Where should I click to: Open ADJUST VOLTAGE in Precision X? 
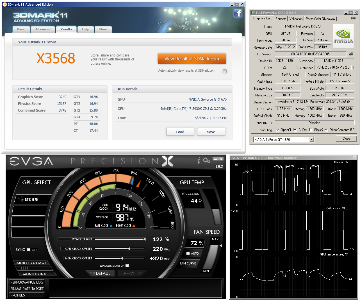tap(31, 263)
